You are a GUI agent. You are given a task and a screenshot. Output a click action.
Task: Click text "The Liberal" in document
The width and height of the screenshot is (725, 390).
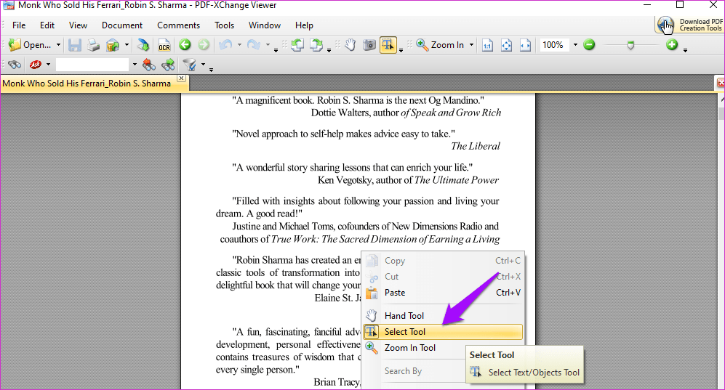pos(476,146)
